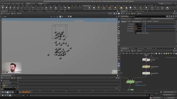Open the network editor Add menu
This screenshot has height=99, width=177.
(x=123, y=54)
